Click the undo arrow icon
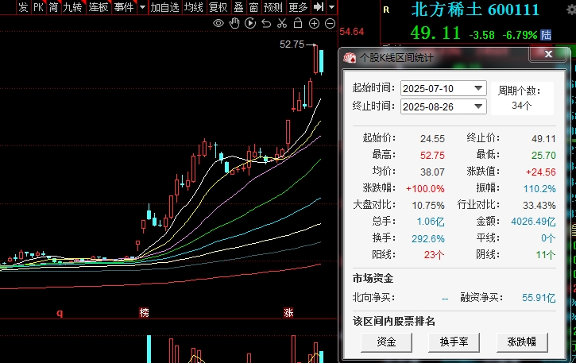This screenshot has width=576, height=363. 265,24
